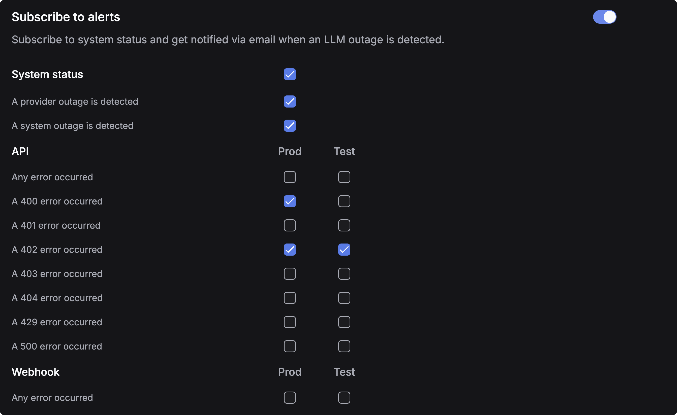
Task: Uncheck 'A system outage is detected'
Action: [290, 126]
